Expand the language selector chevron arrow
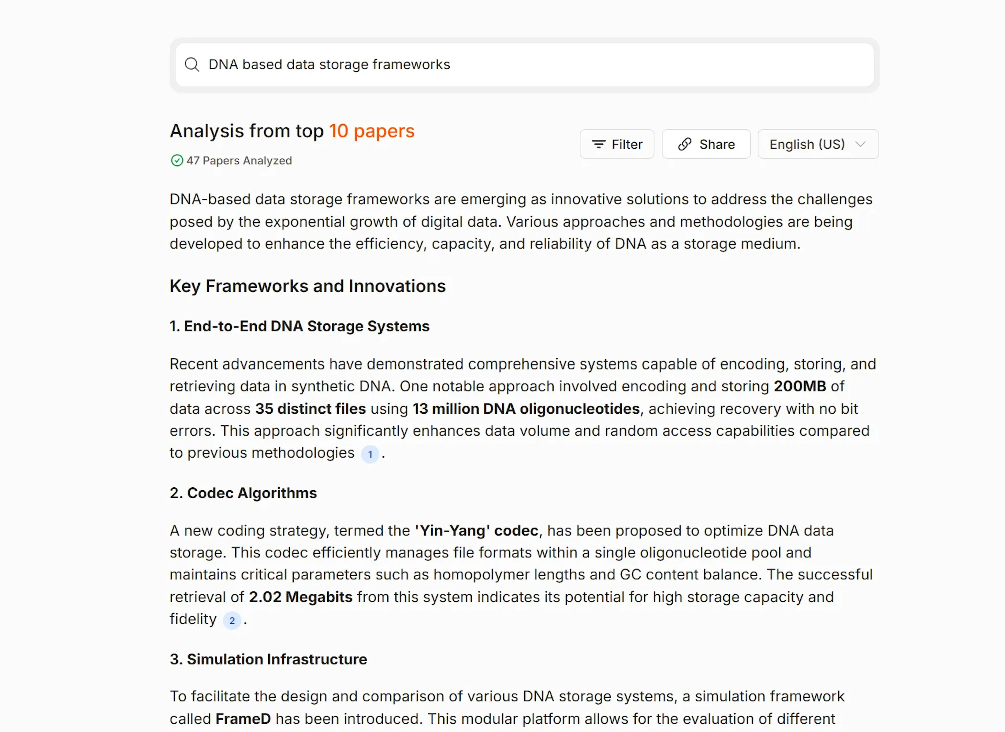The width and height of the screenshot is (1005, 732). tap(861, 144)
